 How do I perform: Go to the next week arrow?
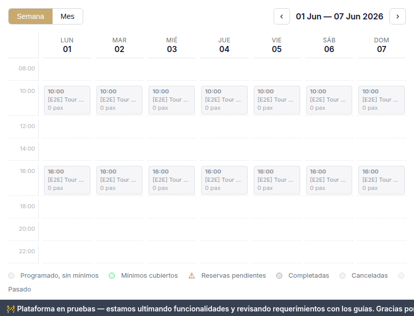point(398,16)
